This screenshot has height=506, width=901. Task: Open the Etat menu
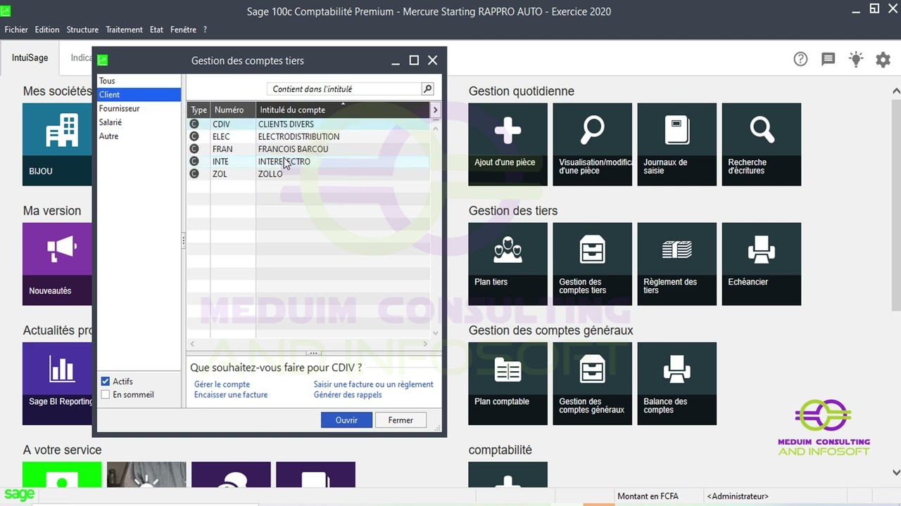(156, 30)
